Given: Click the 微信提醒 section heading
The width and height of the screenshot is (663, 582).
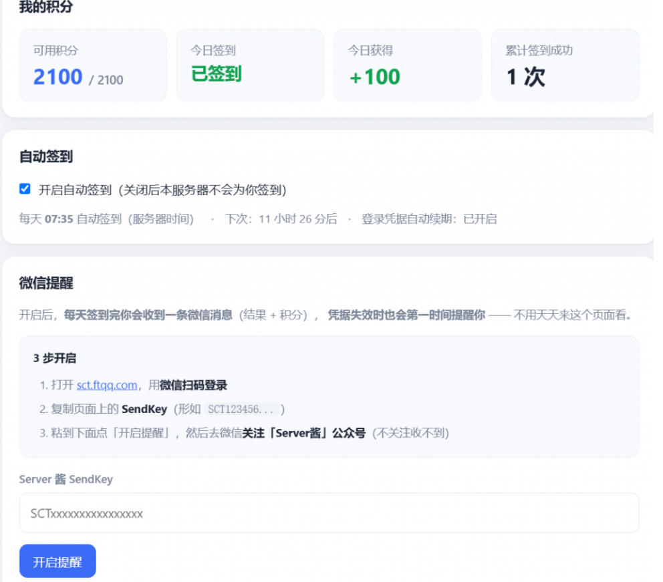Looking at the screenshot, I should pyautogui.click(x=46, y=283).
